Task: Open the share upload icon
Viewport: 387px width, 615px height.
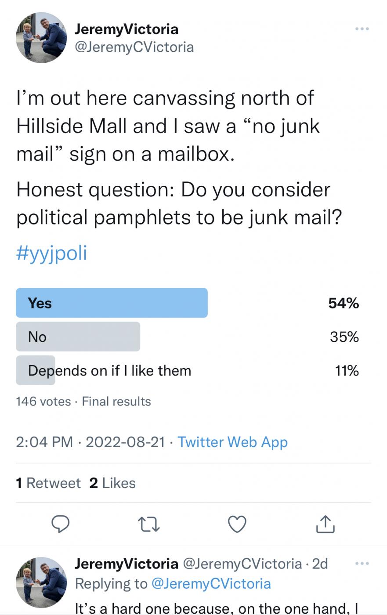Action: tap(326, 524)
